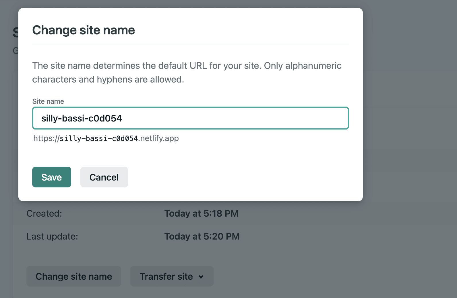The height and width of the screenshot is (298, 457).
Task: Click the Change site name dialog heading
Action: tap(84, 30)
